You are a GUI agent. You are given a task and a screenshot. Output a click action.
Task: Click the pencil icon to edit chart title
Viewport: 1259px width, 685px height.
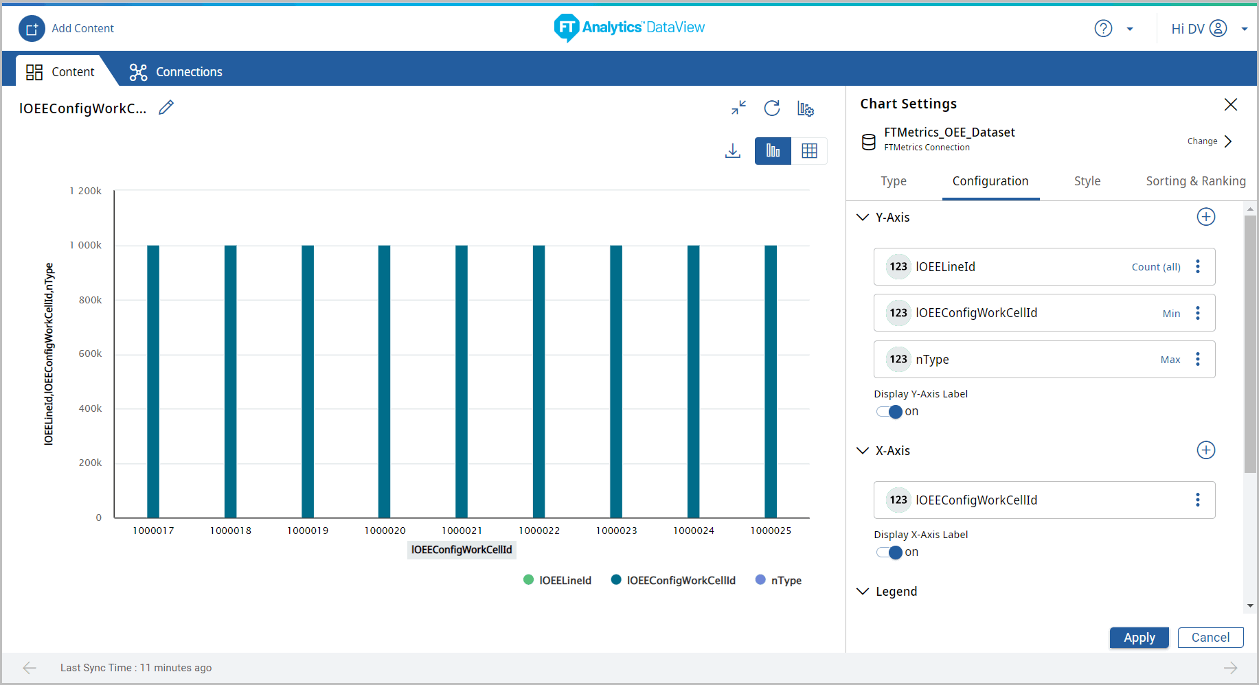click(166, 108)
